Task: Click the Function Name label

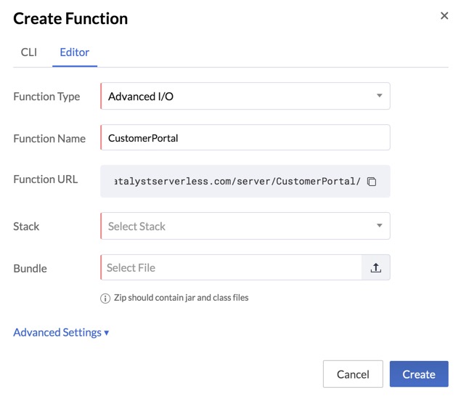Action: point(49,138)
